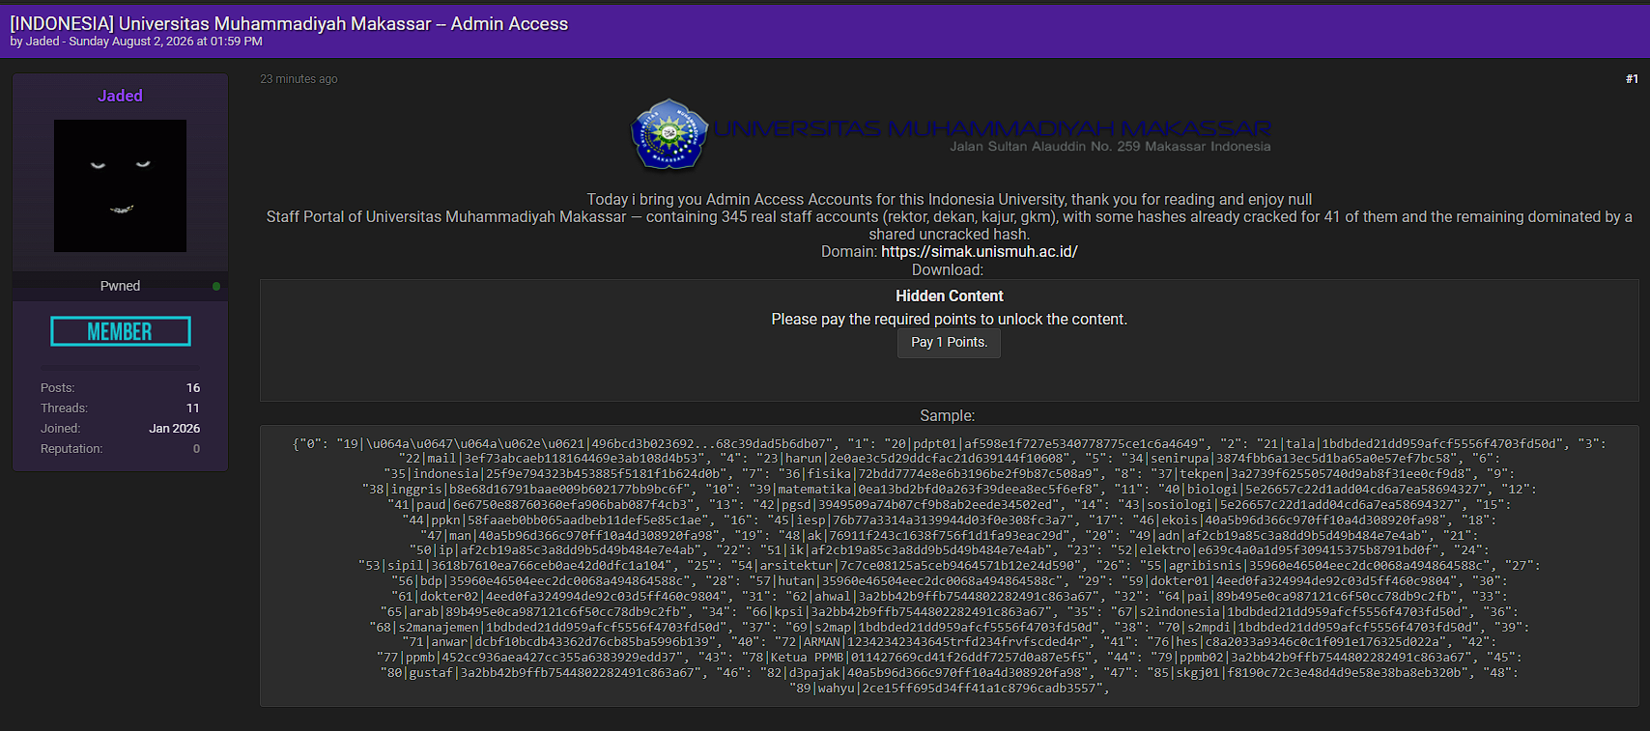1650x731 pixels.
Task: Click inside the sample code block
Action: coord(950,566)
